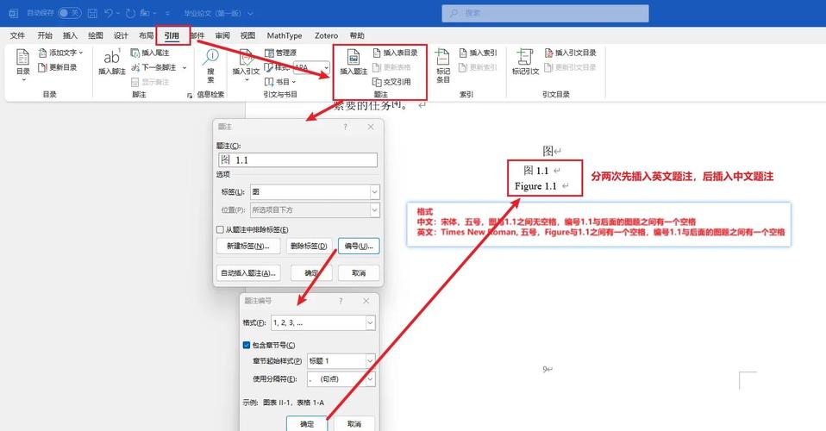Click the 搜索 search box in title bar
This screenshot has width=826, height=431.
point(545,13)
